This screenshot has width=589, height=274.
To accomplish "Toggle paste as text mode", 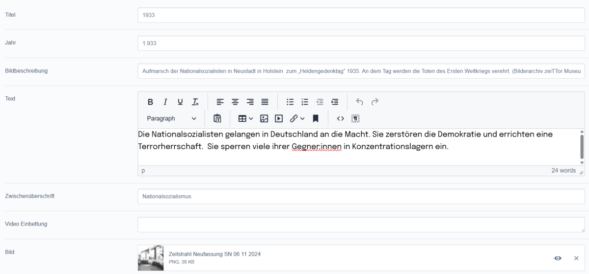I will (x=217, y=118).
